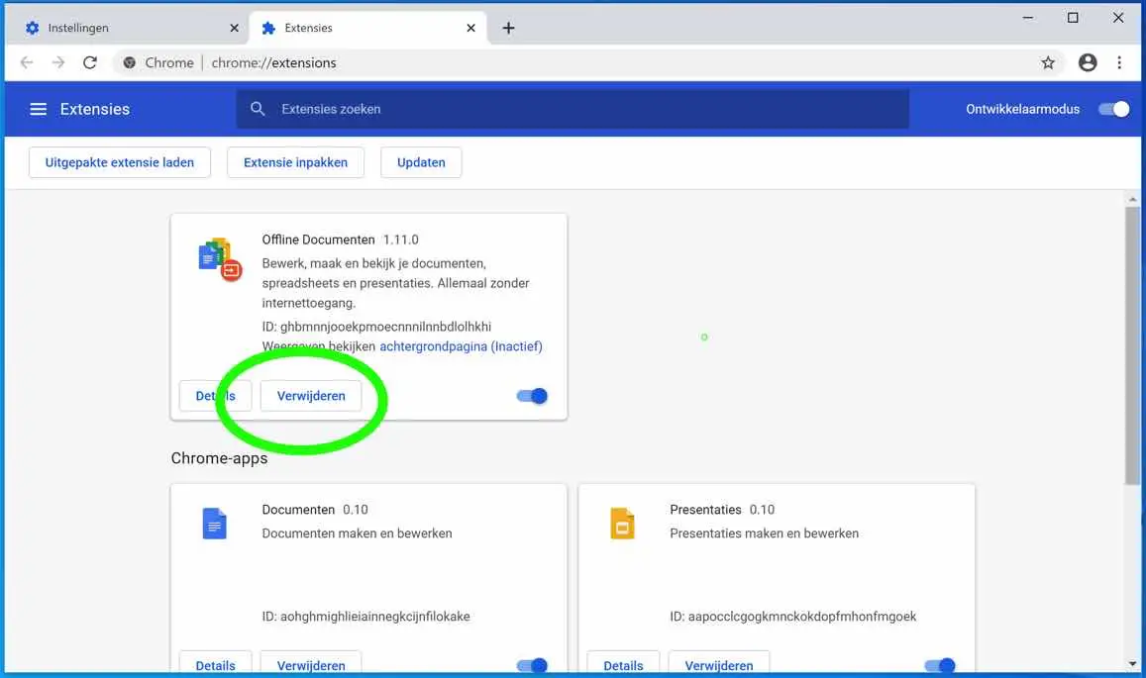Go back with the browser back arrow
This screenshot has width=1146, height=678.
tap(27, 62)
